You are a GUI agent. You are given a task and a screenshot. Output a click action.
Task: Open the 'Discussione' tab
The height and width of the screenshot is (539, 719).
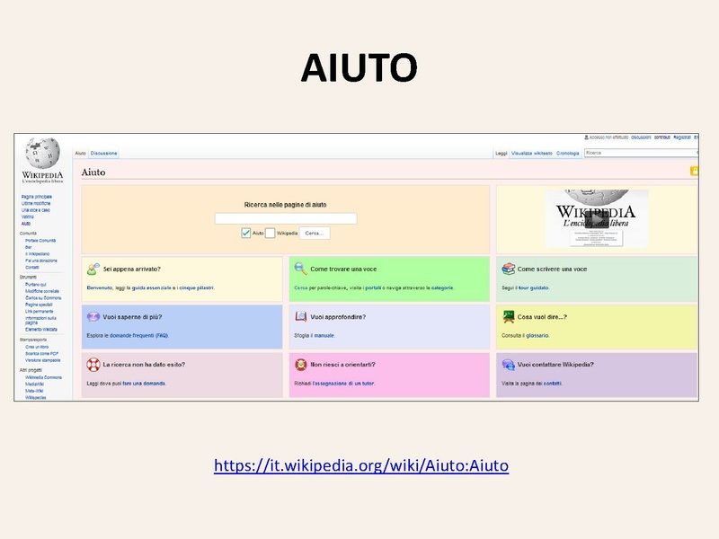tap(103, 154)
